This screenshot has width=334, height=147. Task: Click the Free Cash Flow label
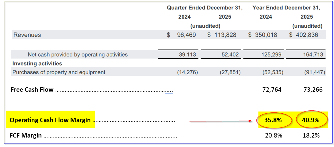pos(32,90)
